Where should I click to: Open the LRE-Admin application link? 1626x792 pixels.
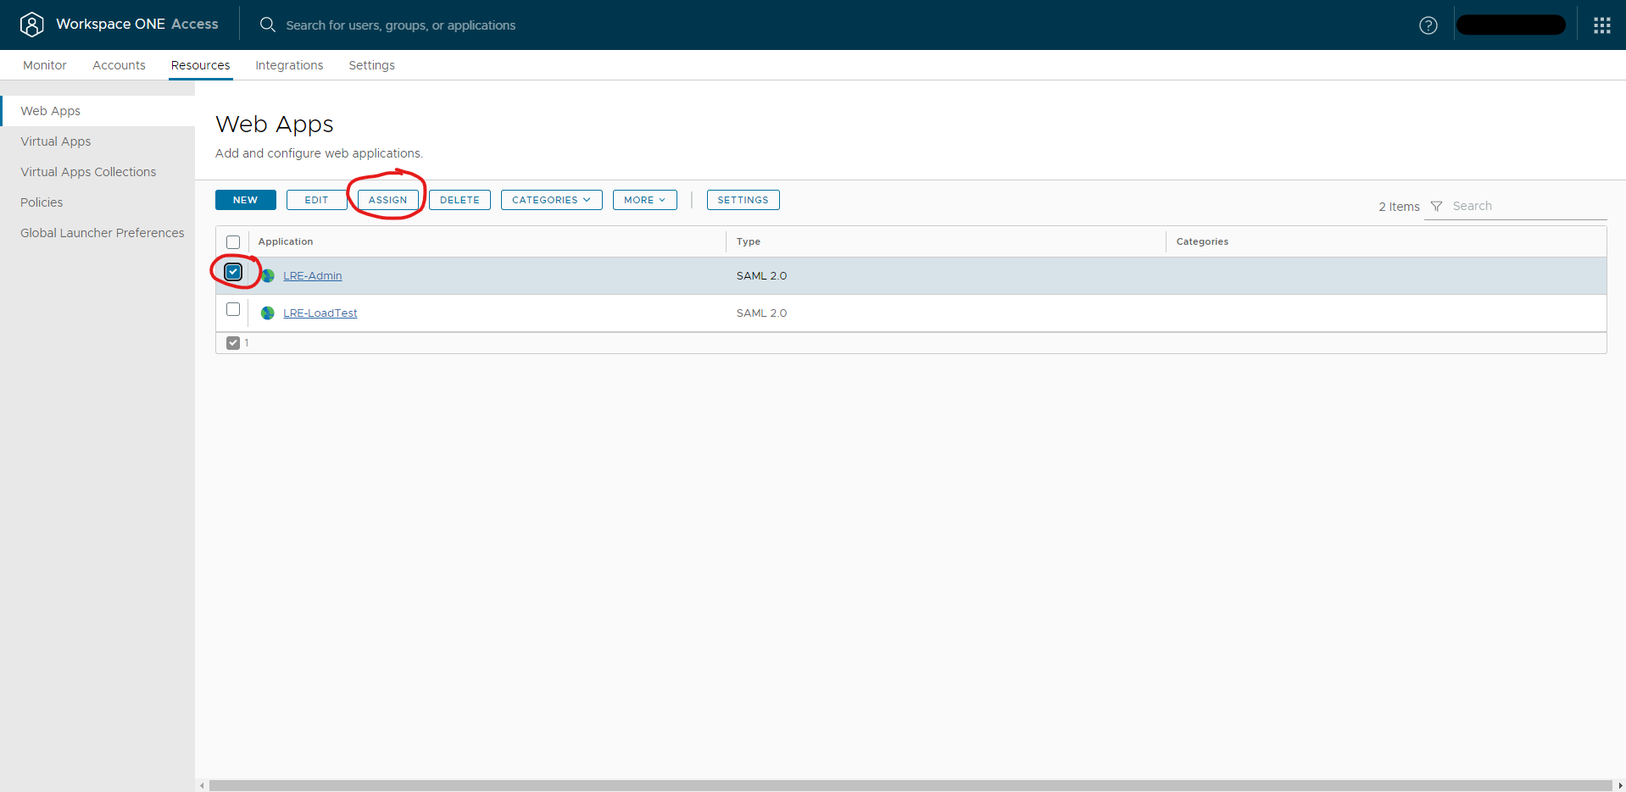pyautogui.click(x=313, y=275)
